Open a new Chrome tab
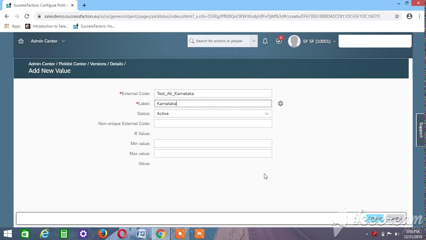Image resolution: width=426 pixels, height=240 pixels. point(84,5)
